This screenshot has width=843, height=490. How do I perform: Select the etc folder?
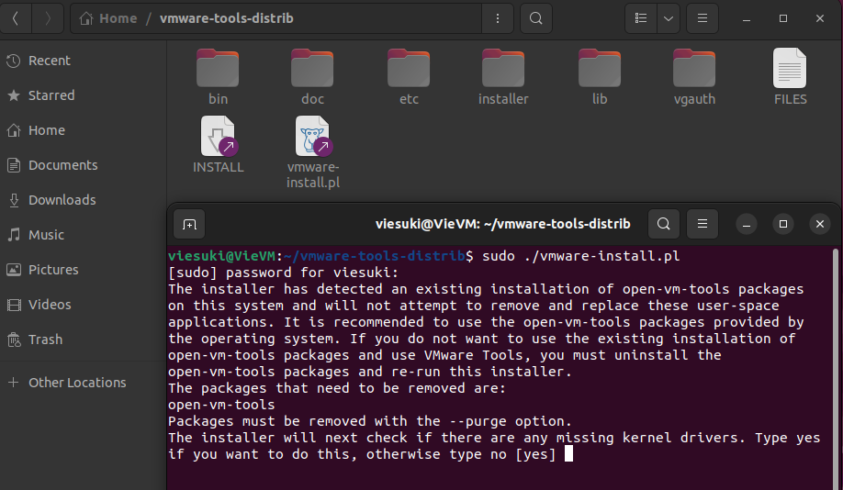(x=409, y=76)
